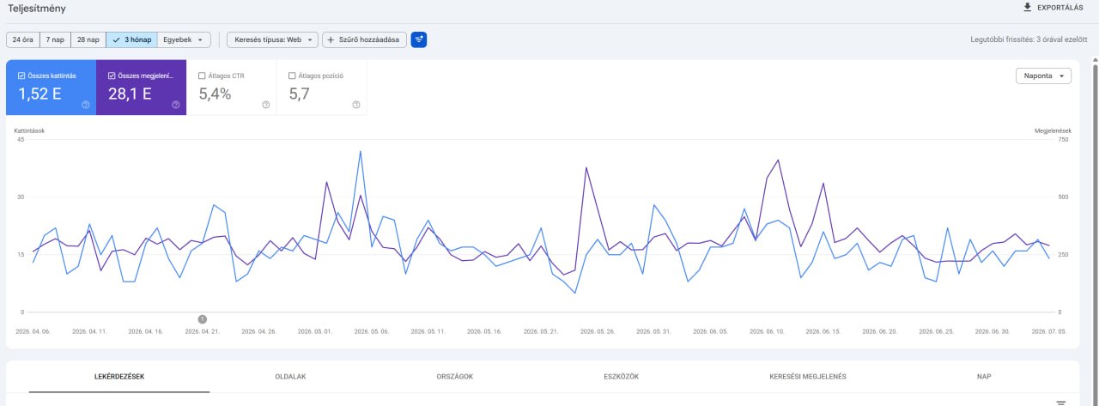
Task: Click the Megjelenések axis label
Action: pos(1053,130)
